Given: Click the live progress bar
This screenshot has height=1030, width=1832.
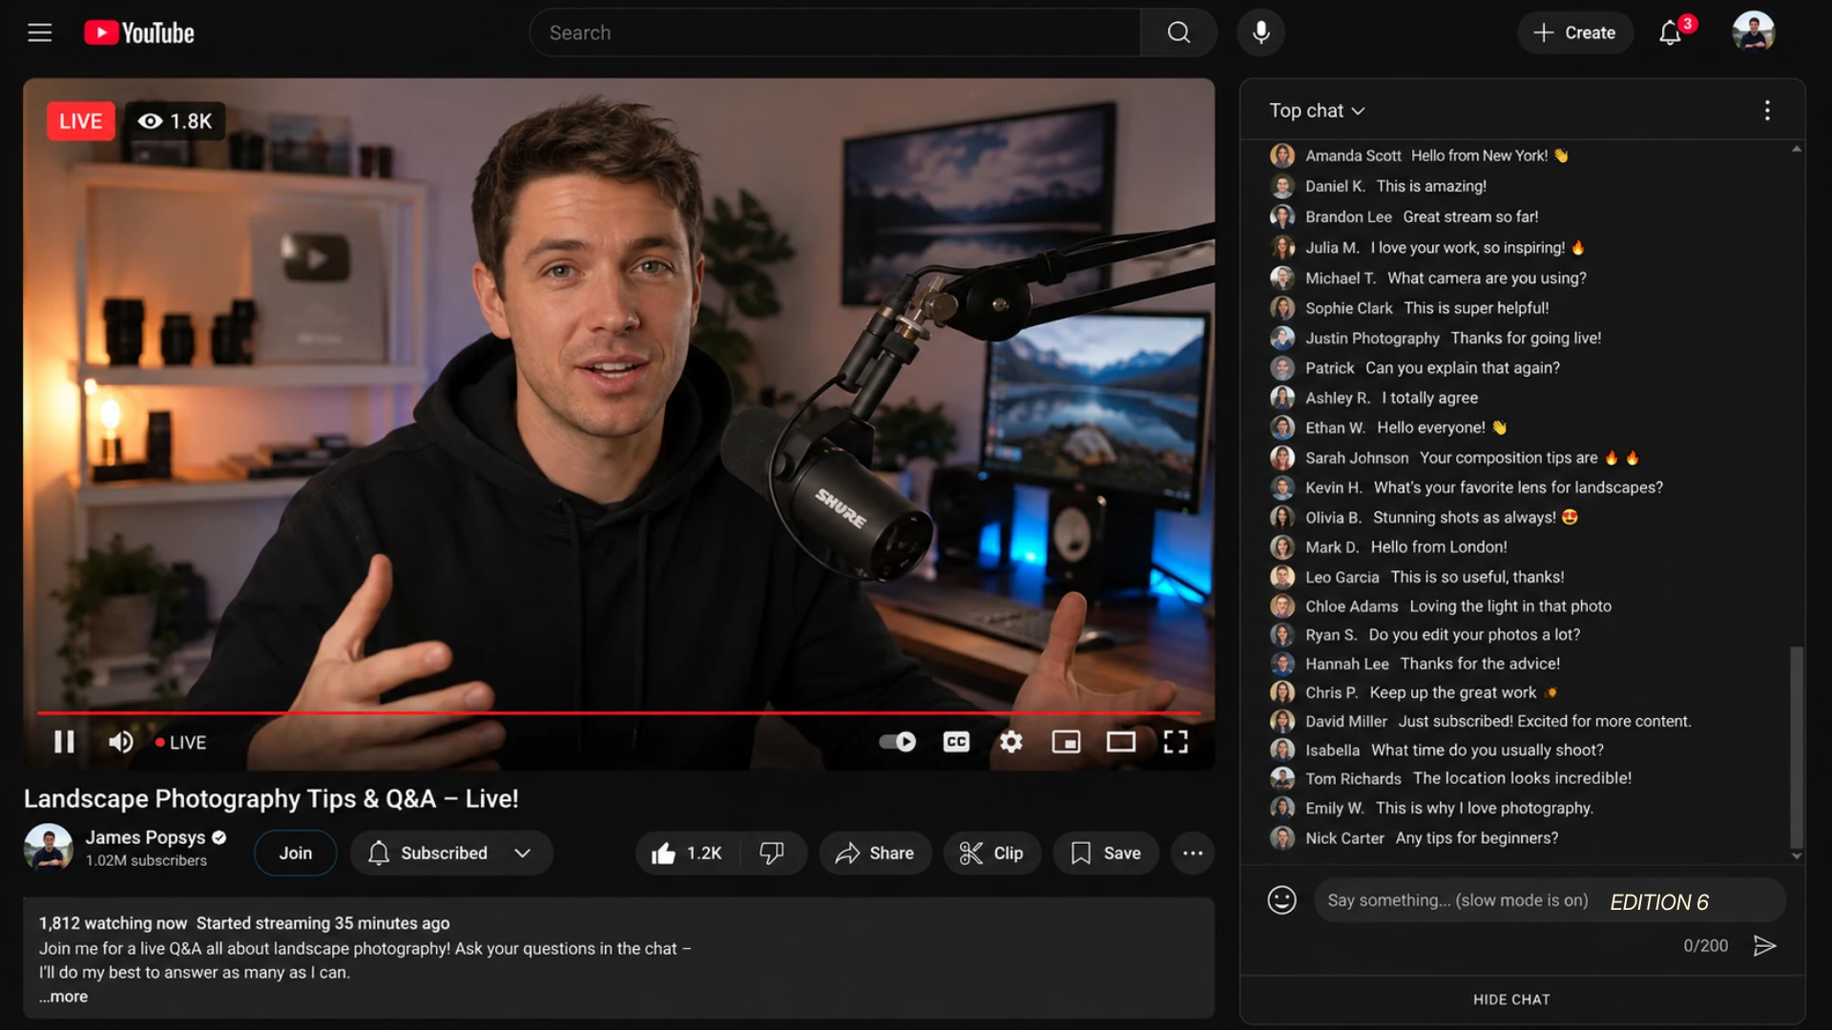Looking at the screenshot, I should tap(618, 712).
